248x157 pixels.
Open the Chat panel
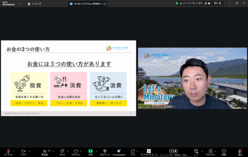[62, 151]
